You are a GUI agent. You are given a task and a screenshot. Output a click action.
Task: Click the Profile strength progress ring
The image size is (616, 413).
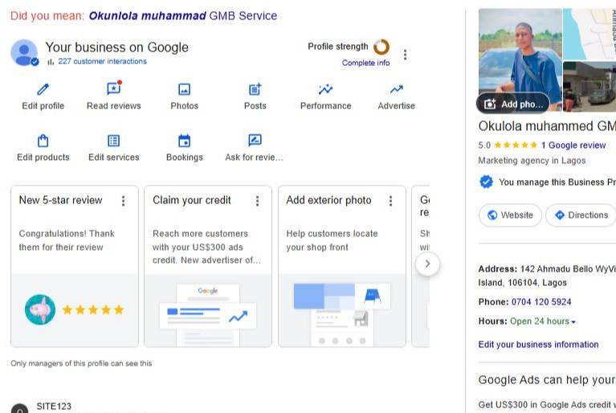(x=381, y=47)
